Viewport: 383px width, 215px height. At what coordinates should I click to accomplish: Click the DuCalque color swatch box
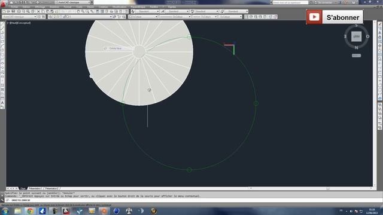(130, 17)
